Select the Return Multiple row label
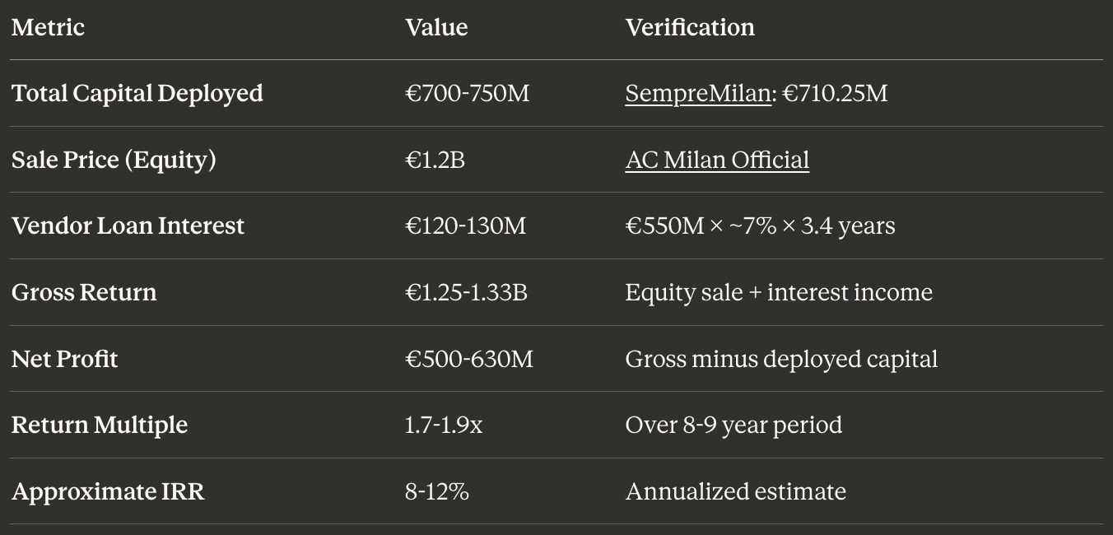This screenshot has width=1113, height=535. 100,426
